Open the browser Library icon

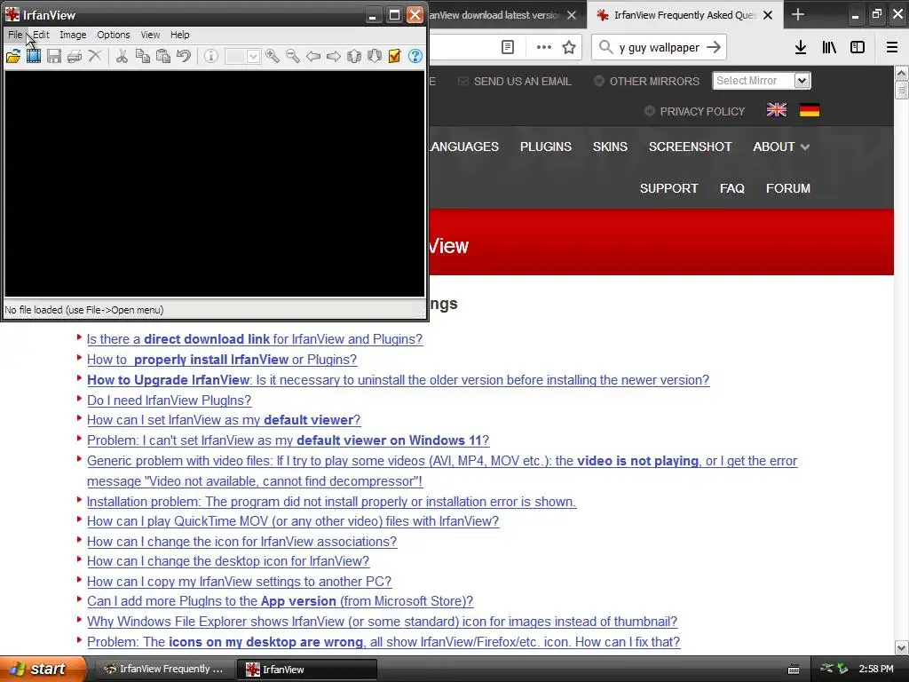coord(829,47)
